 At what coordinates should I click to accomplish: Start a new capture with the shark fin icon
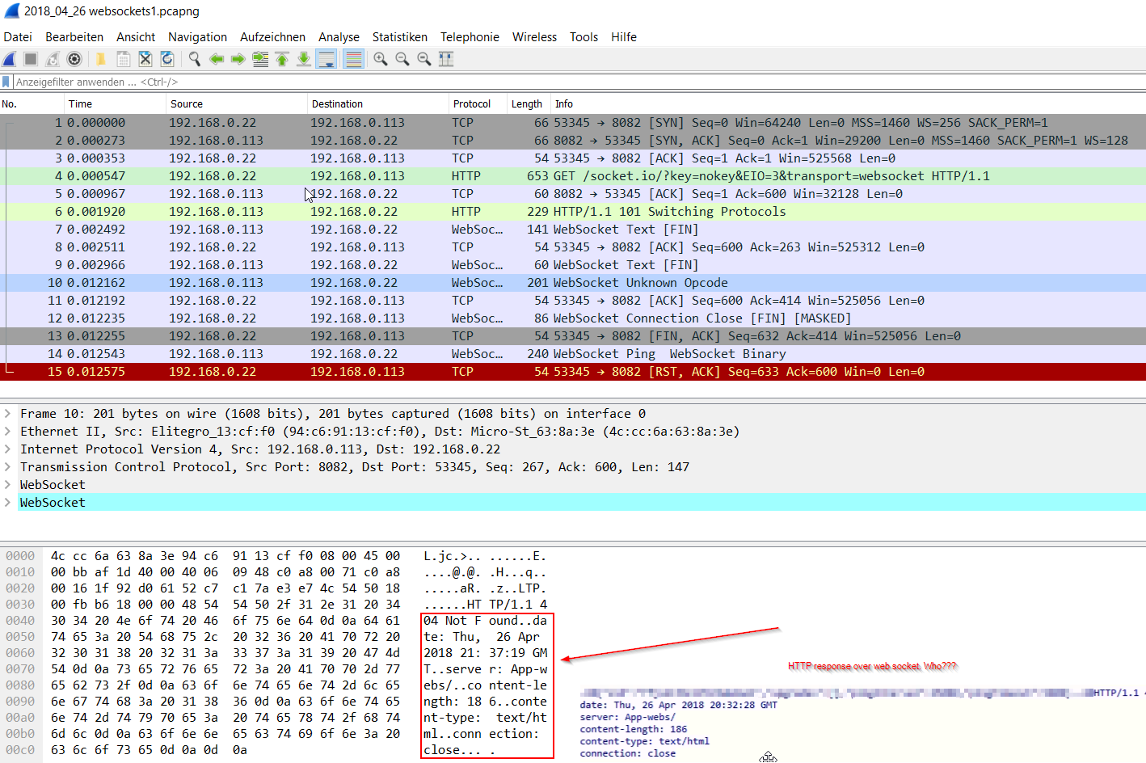(x=10, y=59)
